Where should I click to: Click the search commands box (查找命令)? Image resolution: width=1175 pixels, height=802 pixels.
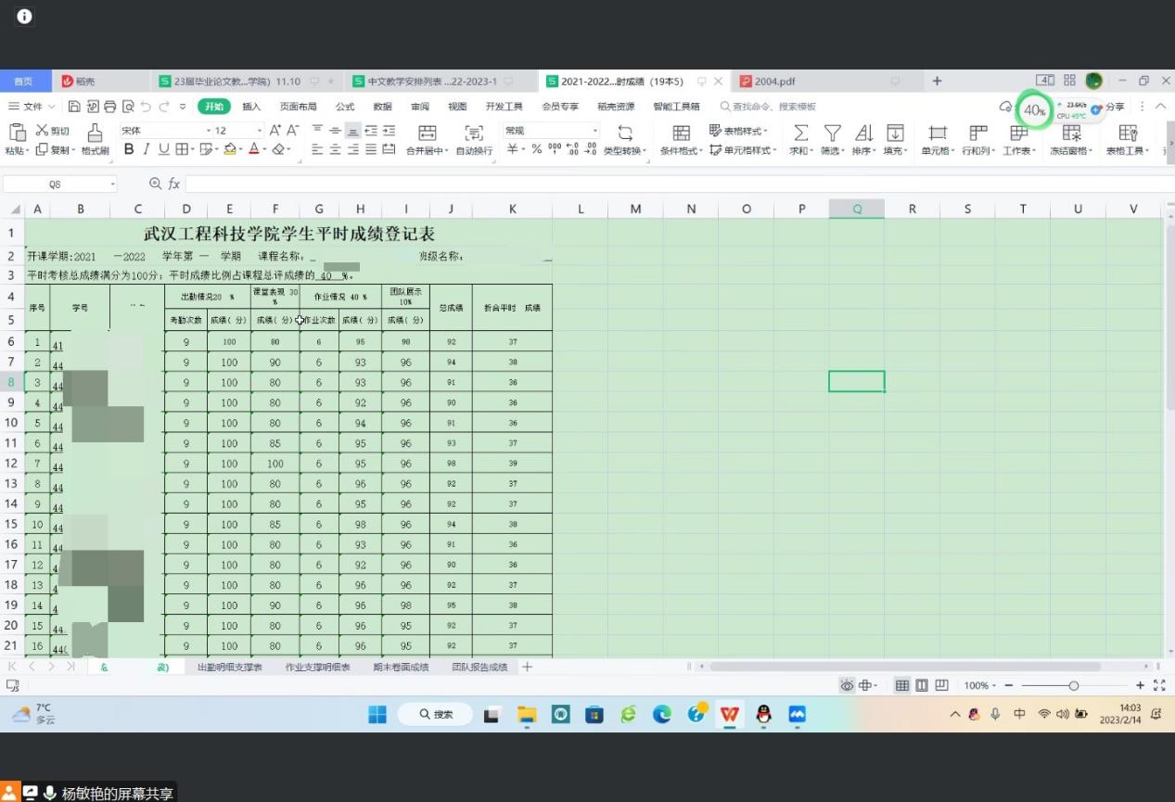(774, 107)
